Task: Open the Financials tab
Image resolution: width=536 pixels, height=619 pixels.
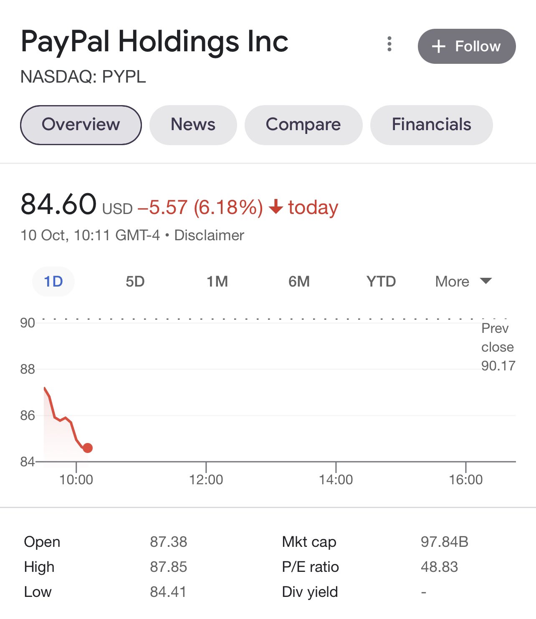Action: (x=432, y=125)
